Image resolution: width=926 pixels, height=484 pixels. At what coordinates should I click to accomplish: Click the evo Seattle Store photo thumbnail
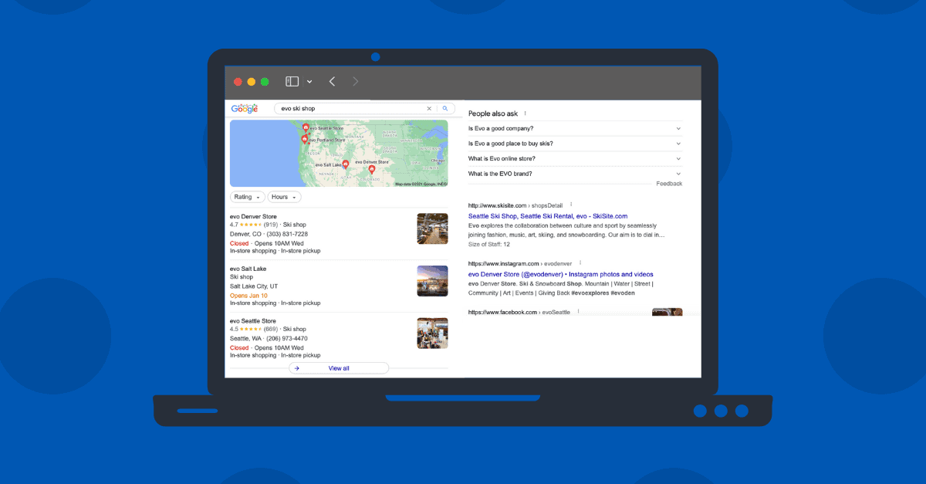[x=432, y=333]
